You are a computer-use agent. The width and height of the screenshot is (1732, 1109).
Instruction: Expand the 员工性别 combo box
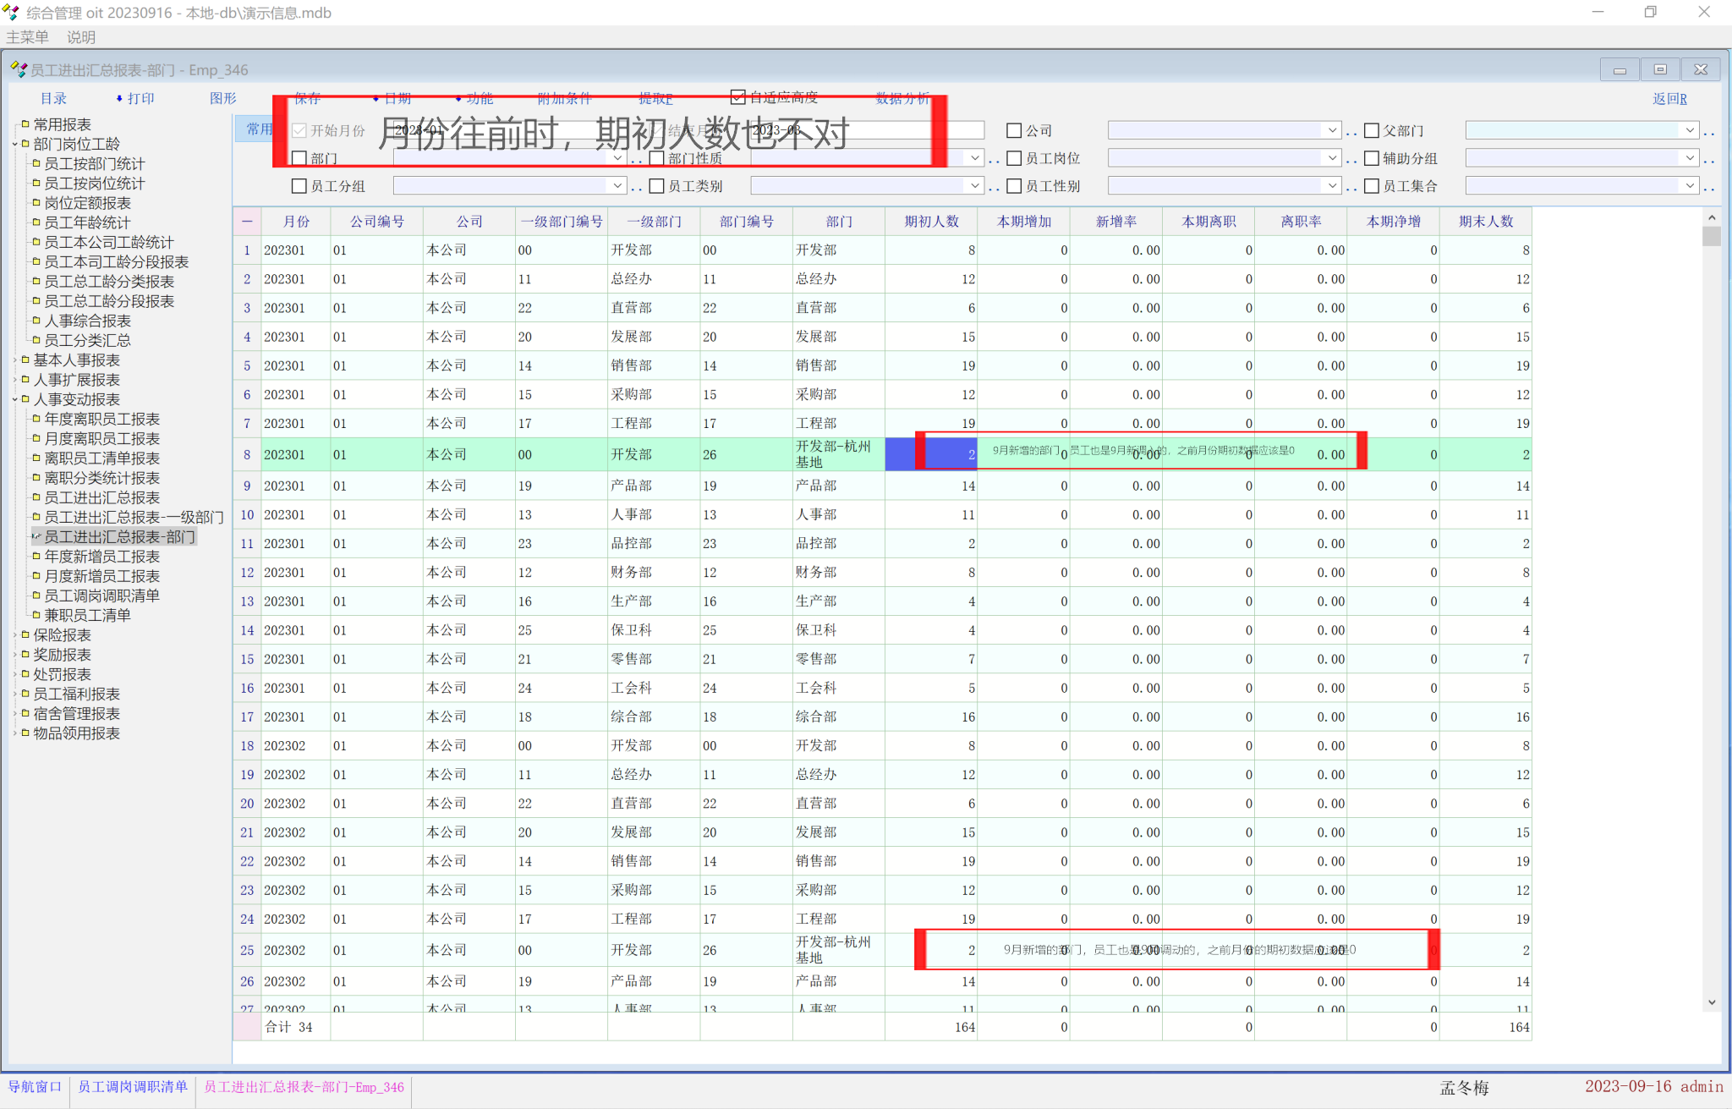click(x=1332, y=186)
